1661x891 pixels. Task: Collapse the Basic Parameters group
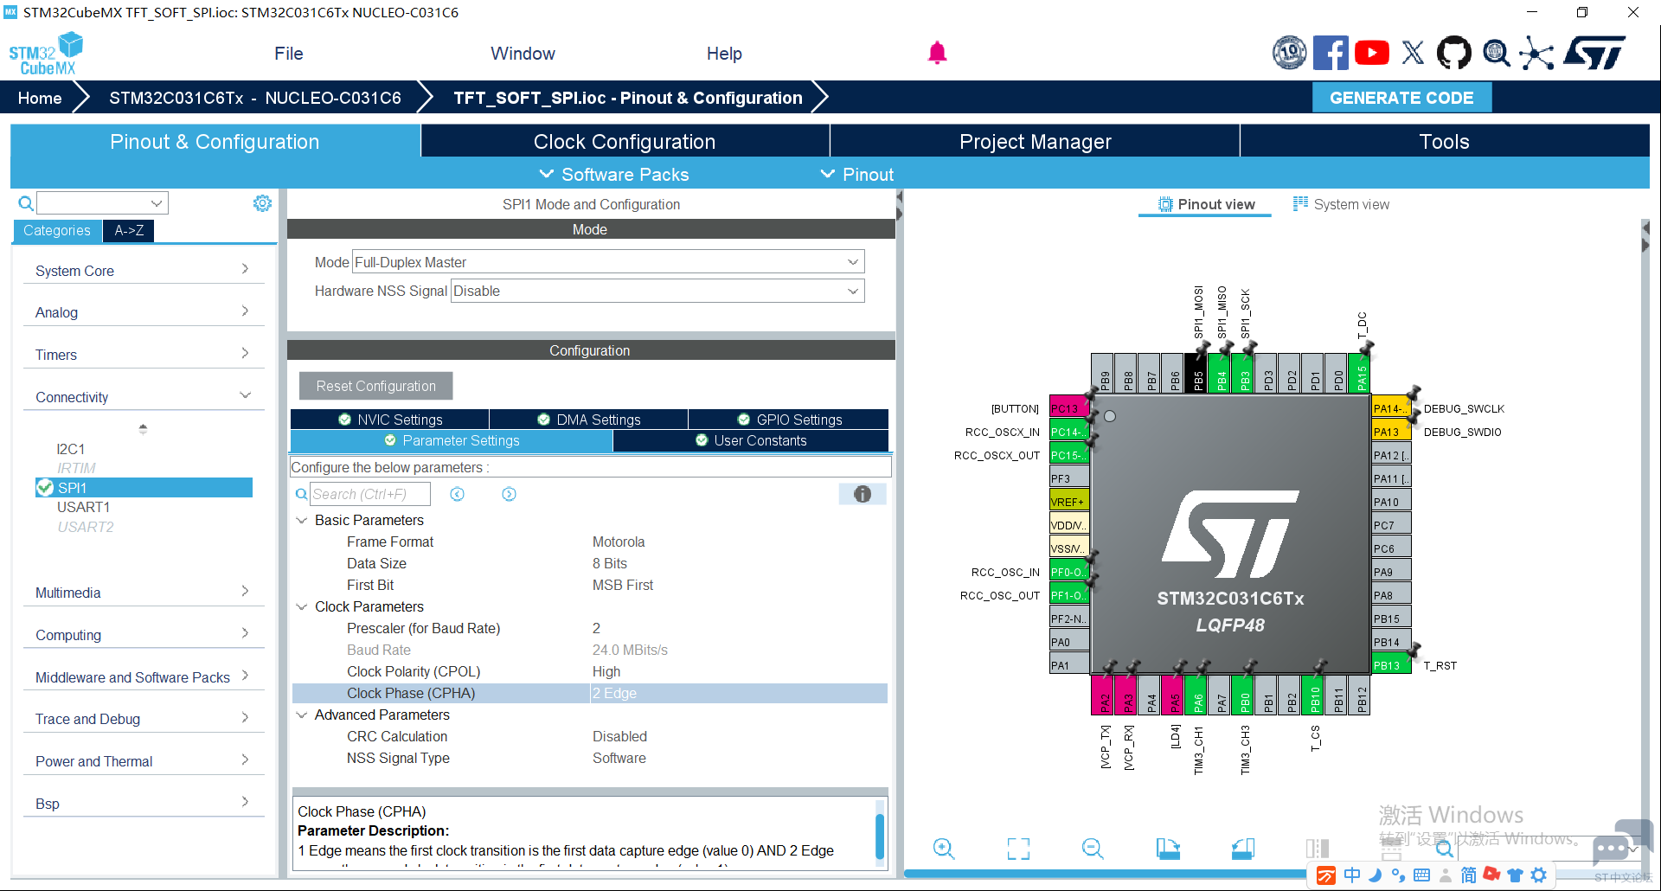[x=302, y=520]
